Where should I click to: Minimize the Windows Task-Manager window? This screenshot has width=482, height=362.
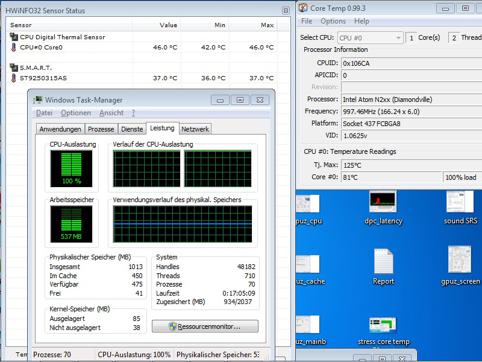tap(220, 100)
